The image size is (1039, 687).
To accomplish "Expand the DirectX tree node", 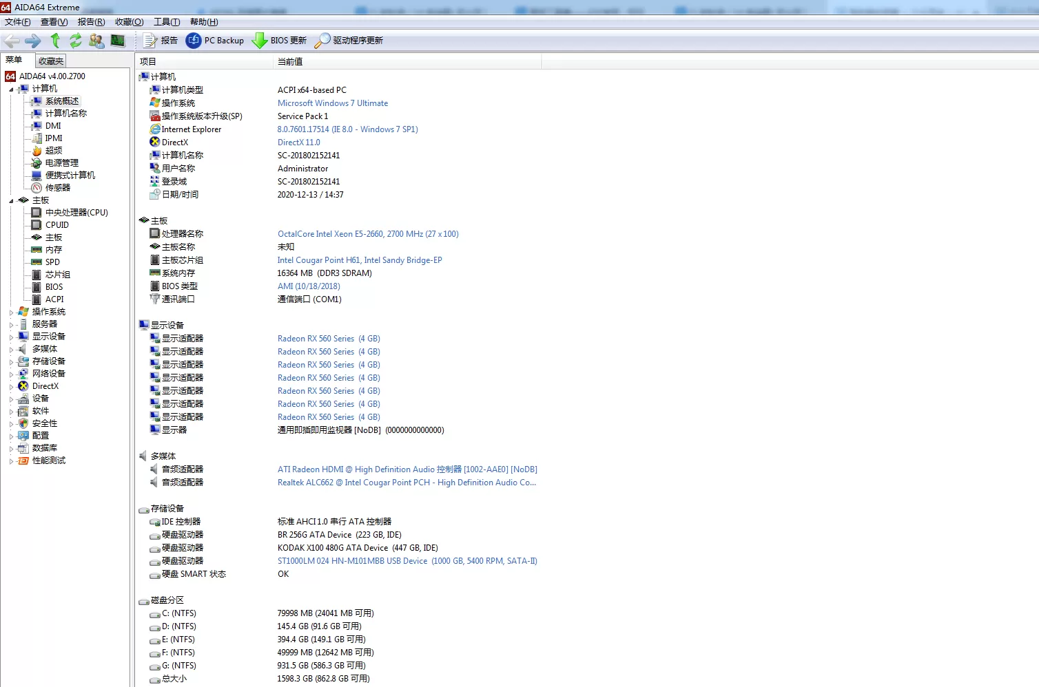I will 11,387.
